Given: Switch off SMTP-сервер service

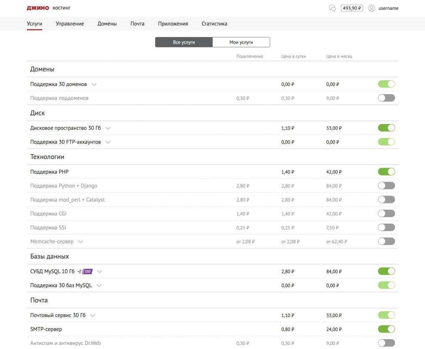Looking at the screenshot, I should [x=386, y=329].
